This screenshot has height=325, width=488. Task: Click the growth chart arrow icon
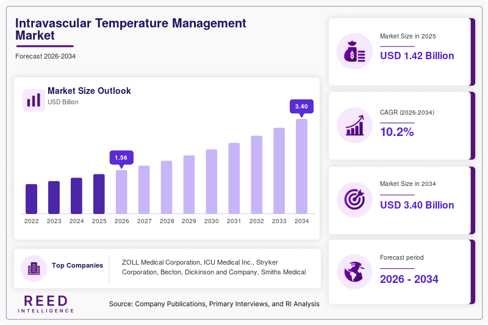pos(354,126)
